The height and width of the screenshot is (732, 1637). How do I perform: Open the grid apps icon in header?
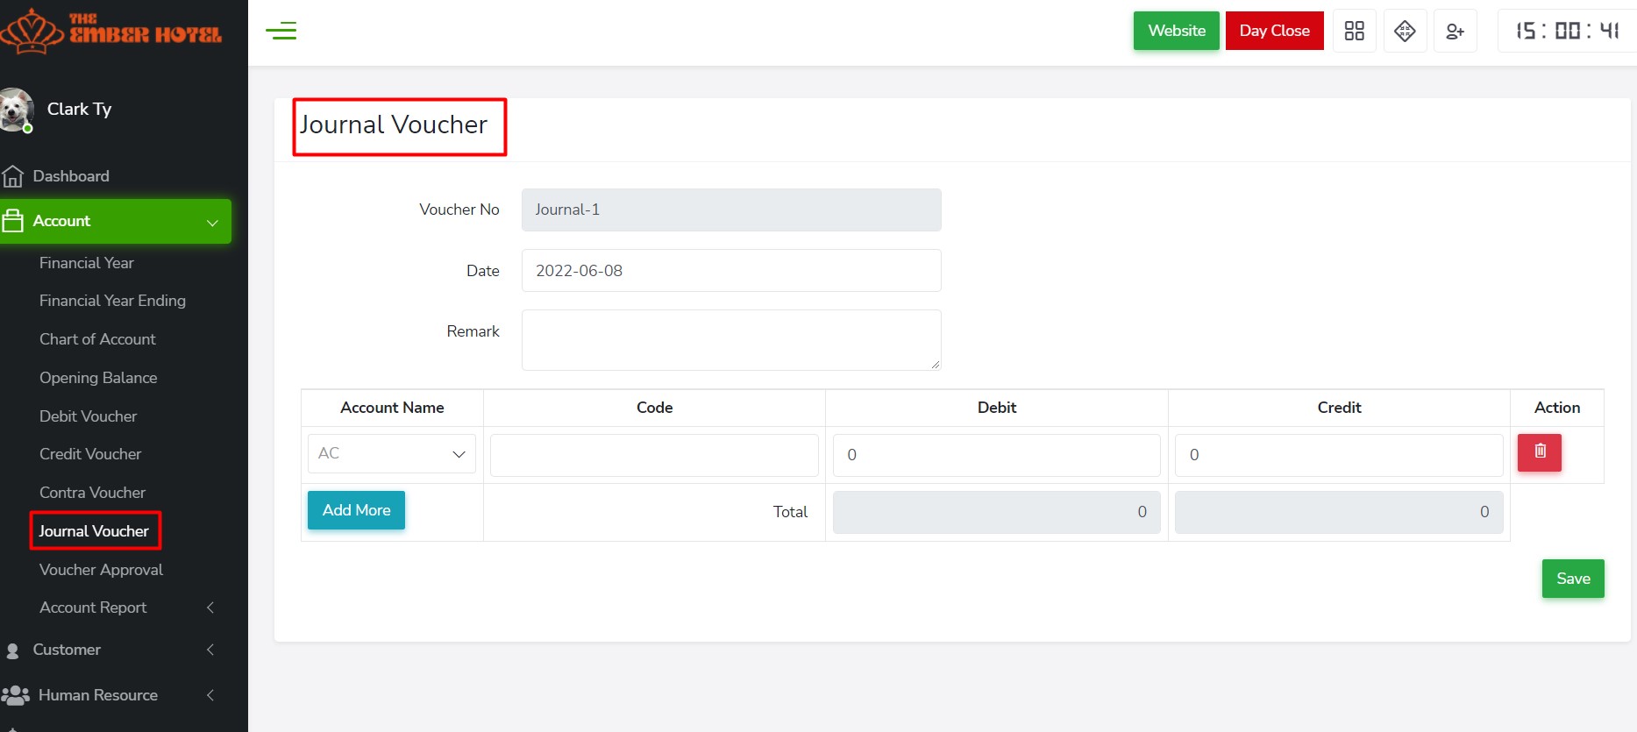pyautogui.click(x=1354, y=32)
